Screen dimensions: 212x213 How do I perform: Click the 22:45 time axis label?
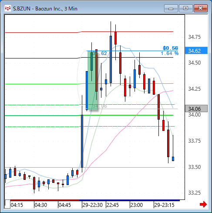113,205
